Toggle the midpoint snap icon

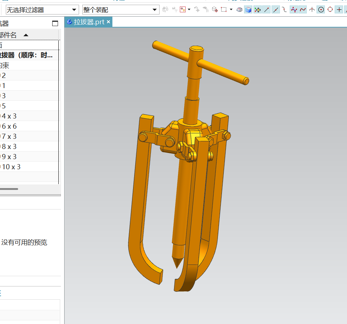276,10
